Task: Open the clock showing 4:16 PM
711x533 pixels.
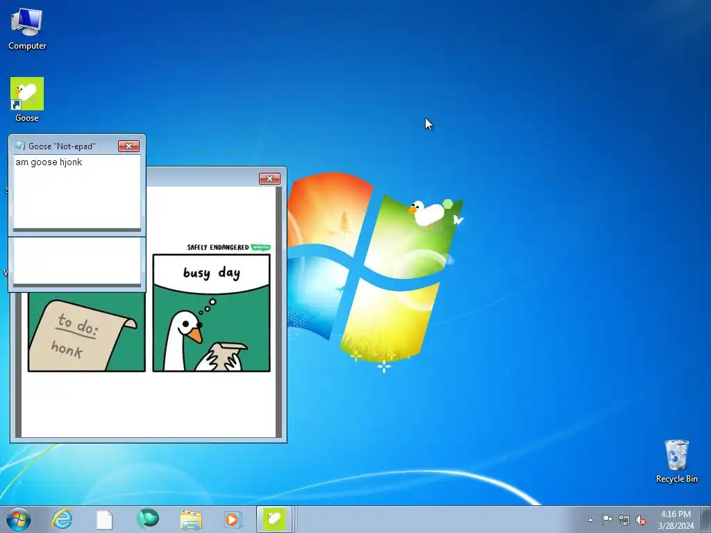Action: pos(676,520)
